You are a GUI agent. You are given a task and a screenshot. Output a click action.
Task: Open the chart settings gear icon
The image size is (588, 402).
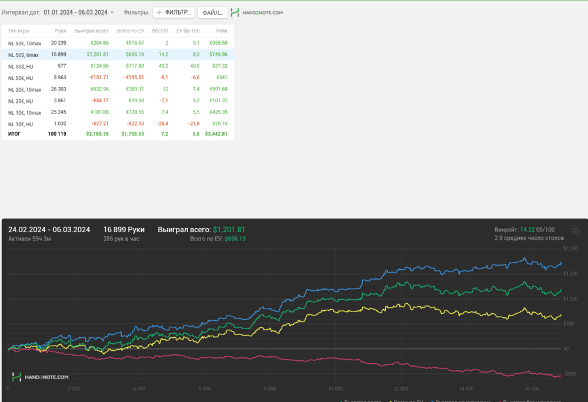point(576,231)
